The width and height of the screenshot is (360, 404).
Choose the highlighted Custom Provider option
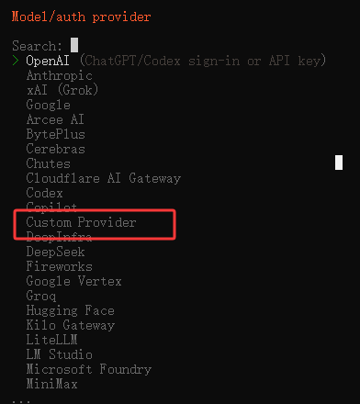[81, 222]
